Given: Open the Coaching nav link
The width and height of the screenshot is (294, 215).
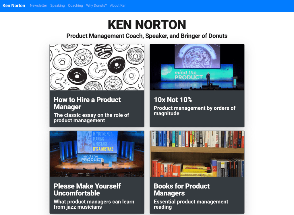Looking at the screenshot, I should pyautogui.click(x=76, y=6).
